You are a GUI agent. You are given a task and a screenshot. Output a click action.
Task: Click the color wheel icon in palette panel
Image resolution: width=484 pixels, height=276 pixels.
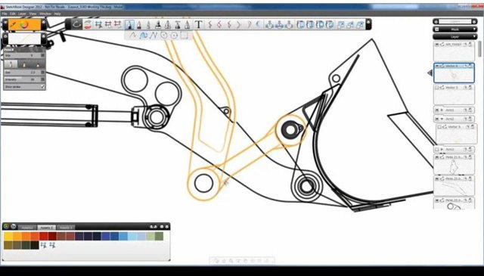coord(6,226)
